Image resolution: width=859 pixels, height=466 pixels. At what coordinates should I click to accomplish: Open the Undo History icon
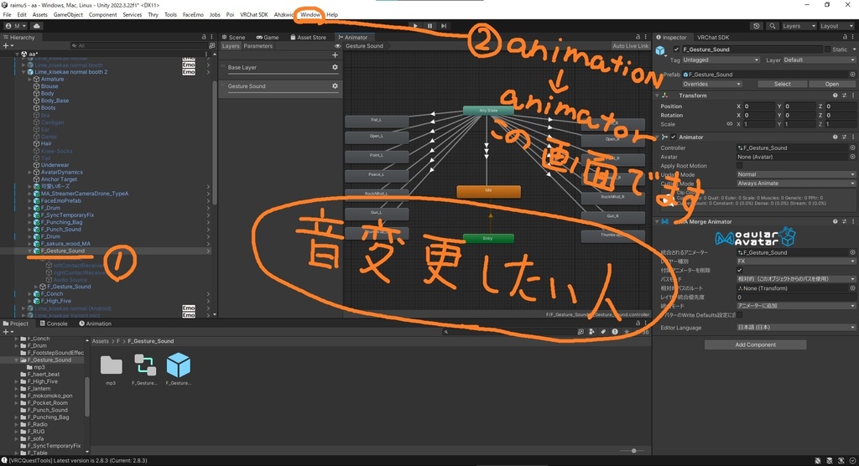pos(757,26)
